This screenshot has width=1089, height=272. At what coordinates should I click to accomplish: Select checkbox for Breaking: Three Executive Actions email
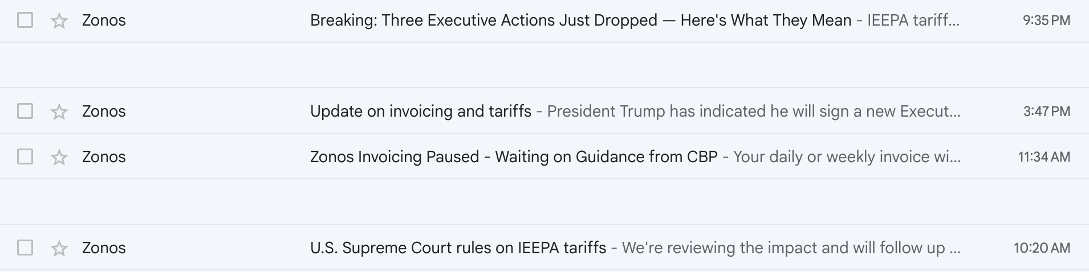25,20
